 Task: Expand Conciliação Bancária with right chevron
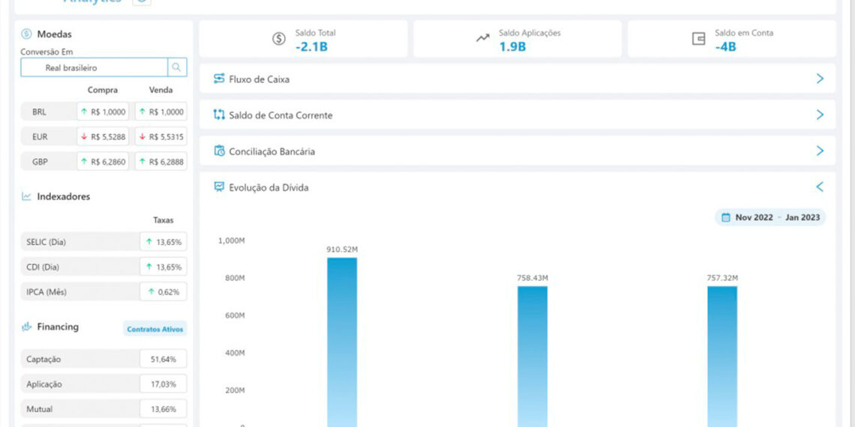pos(820,151)
